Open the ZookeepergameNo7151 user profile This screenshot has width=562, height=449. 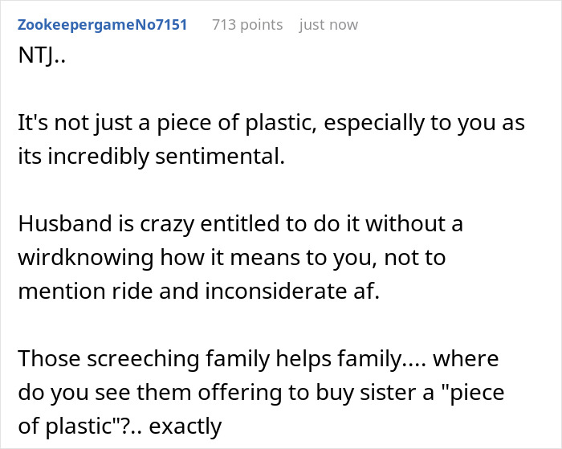(x=101, y=25)
